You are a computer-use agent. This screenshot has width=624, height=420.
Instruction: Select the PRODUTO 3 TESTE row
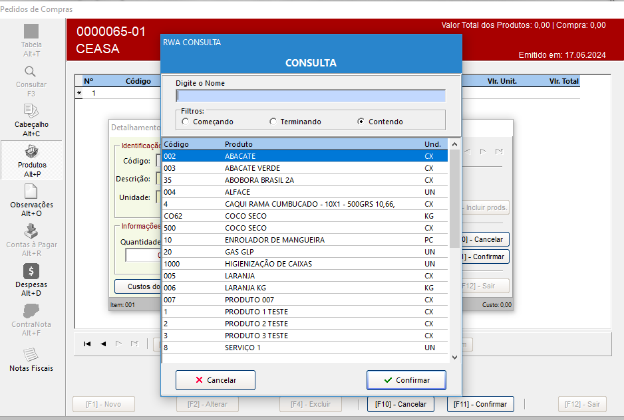pyautogui.click(x=305, y=336)
